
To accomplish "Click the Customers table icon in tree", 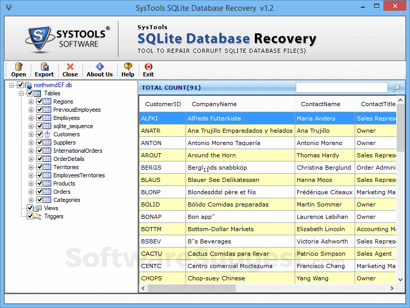I will [x=47, y=134].
